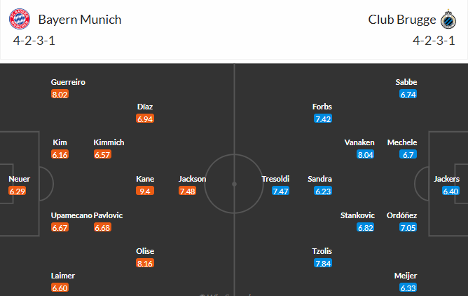Viewport: 468px width, 296px height.
Task: Click the pitch center spot
Action: pyautogui.click(x=234, y=184)
